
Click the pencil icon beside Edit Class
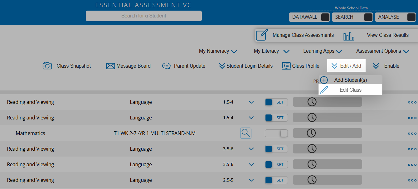pos(324,90)
